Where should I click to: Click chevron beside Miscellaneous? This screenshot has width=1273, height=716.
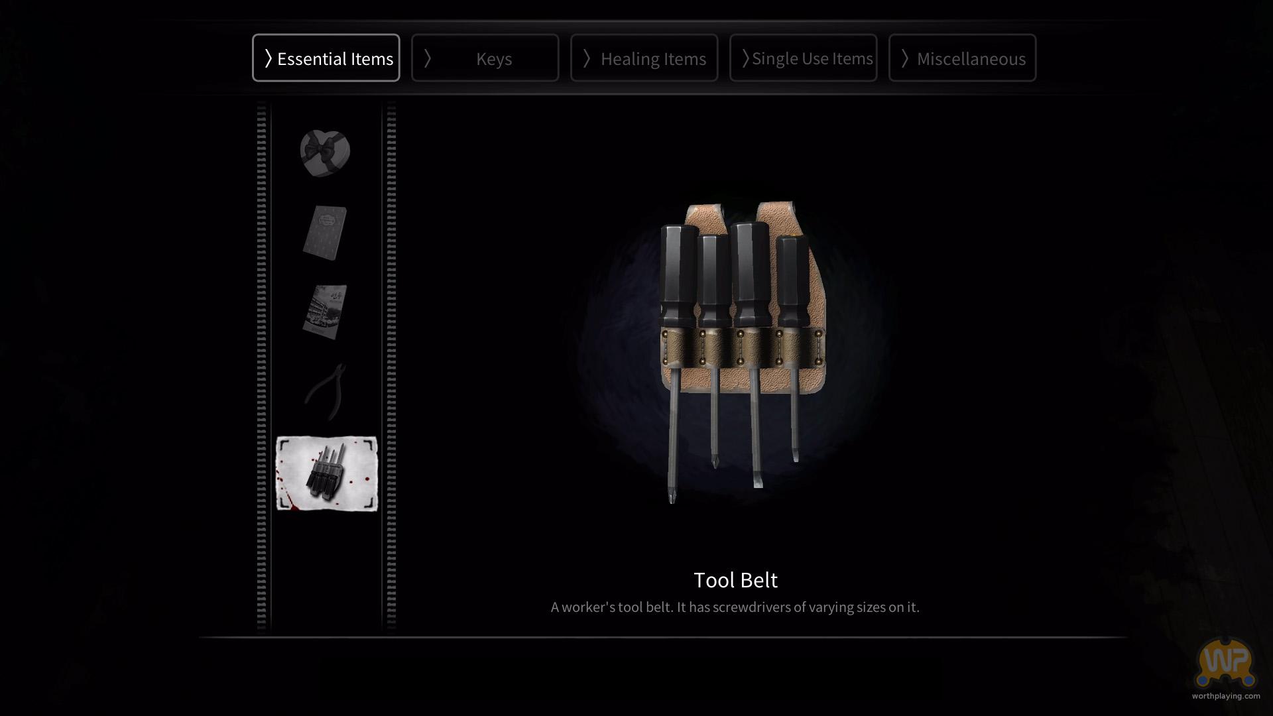(x=905, y=58)
